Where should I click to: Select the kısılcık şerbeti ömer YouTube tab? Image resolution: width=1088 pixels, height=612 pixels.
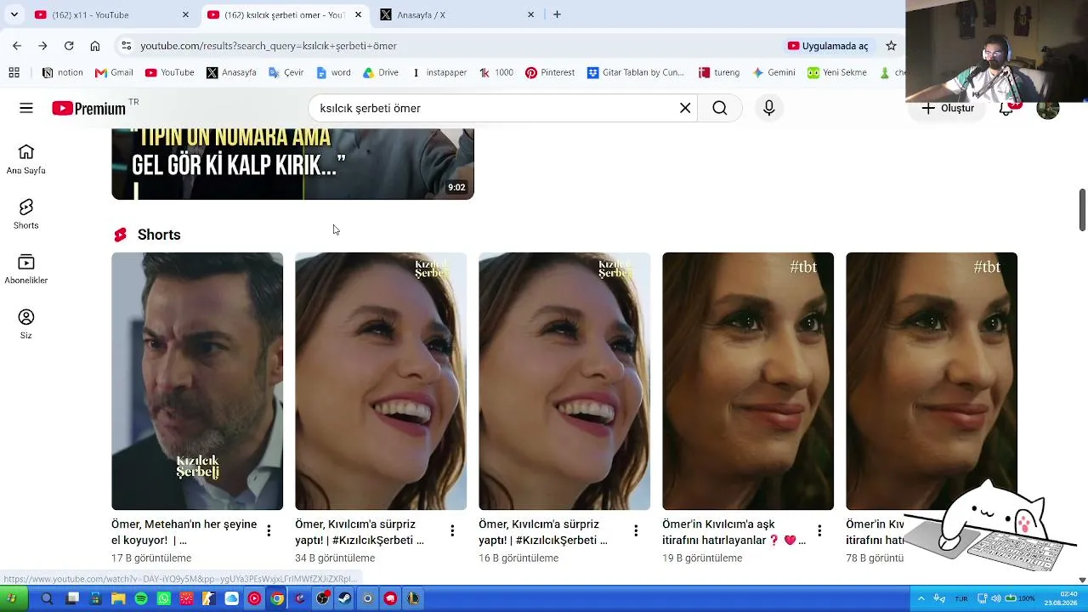285,14
